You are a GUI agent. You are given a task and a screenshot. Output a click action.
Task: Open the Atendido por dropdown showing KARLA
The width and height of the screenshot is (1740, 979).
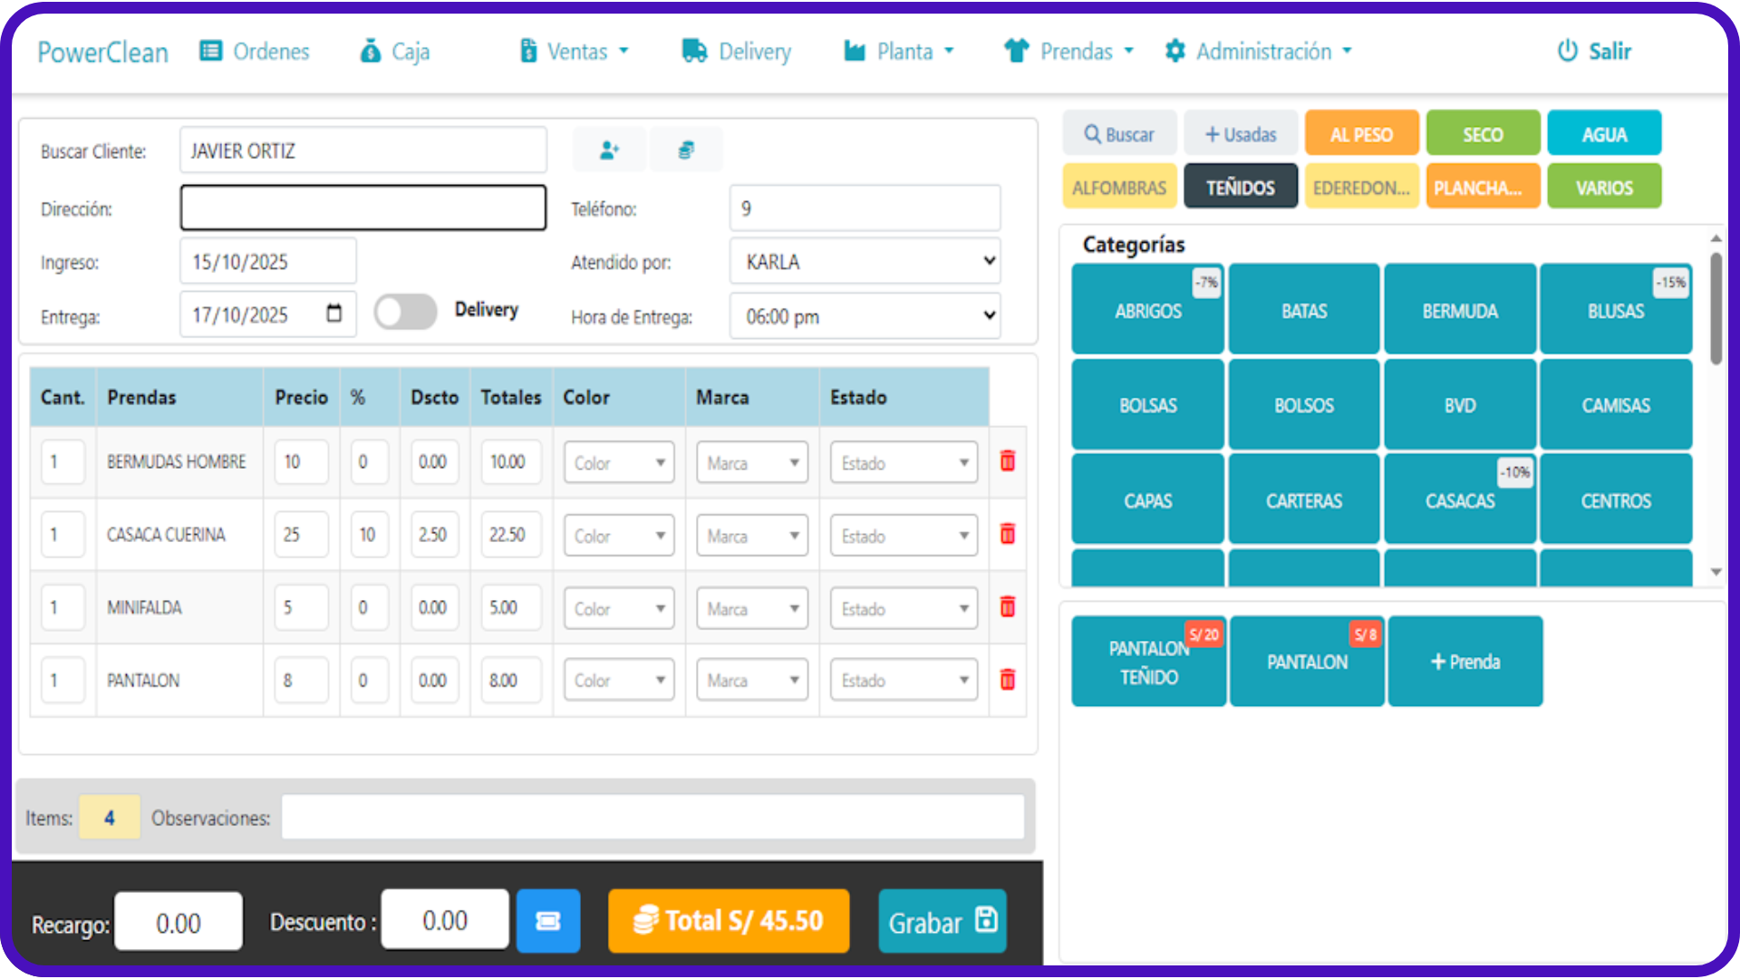(x=864, y=261)
